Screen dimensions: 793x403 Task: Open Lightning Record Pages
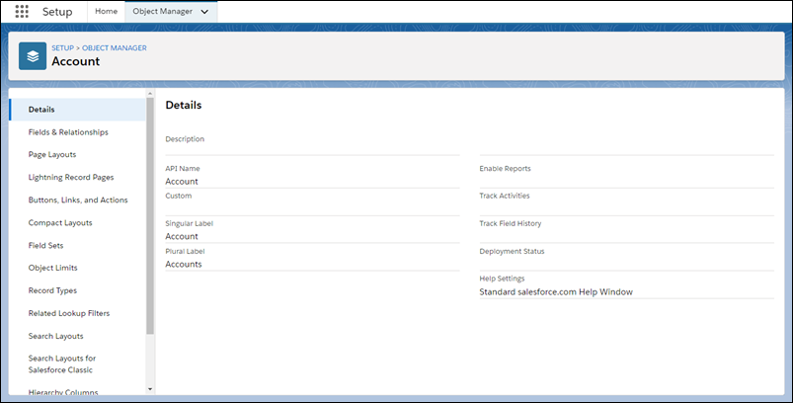(x=71, y=178)
